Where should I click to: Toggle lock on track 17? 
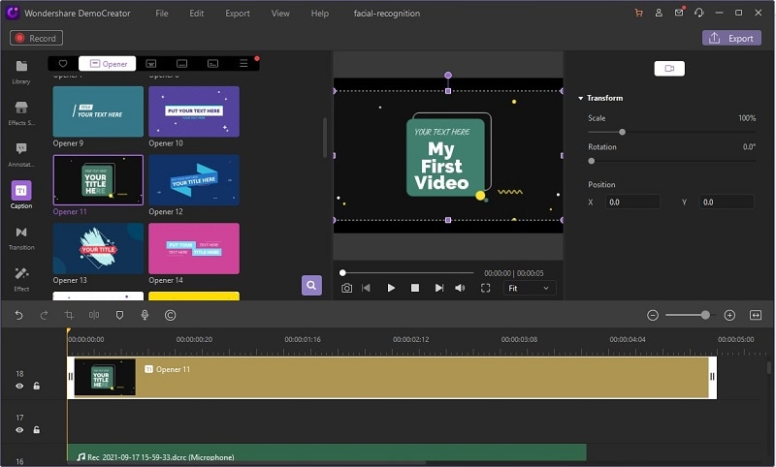pos(37,430)
